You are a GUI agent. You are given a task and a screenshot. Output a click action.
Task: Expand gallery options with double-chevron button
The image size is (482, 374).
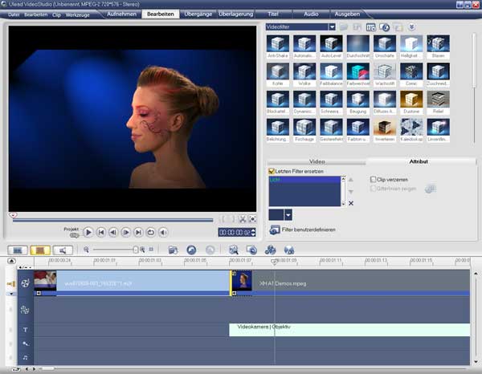(x=412, y=27)
